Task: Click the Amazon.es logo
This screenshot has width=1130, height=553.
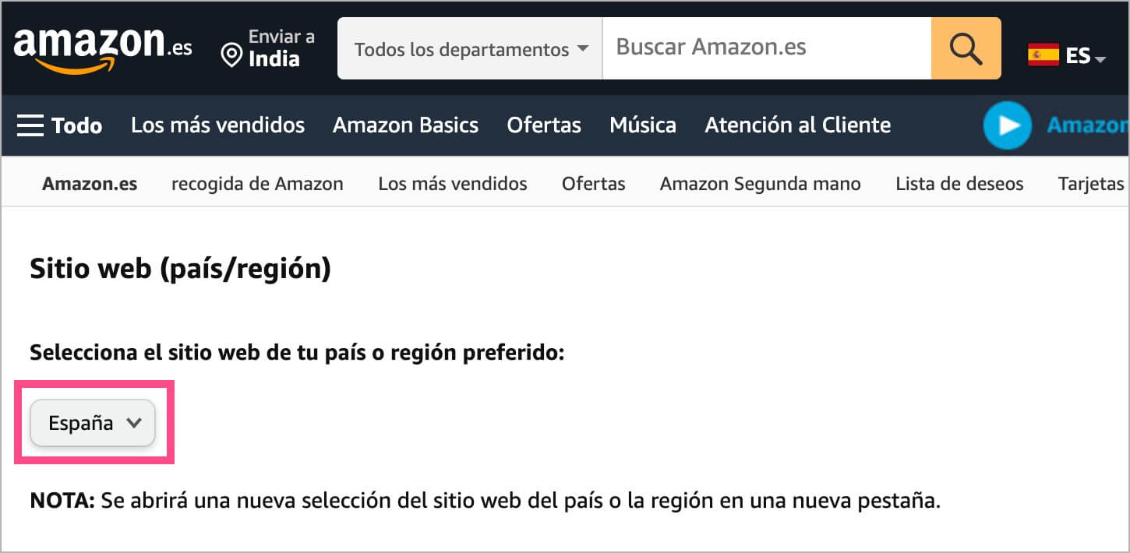Action: click(x=102, y=48)
